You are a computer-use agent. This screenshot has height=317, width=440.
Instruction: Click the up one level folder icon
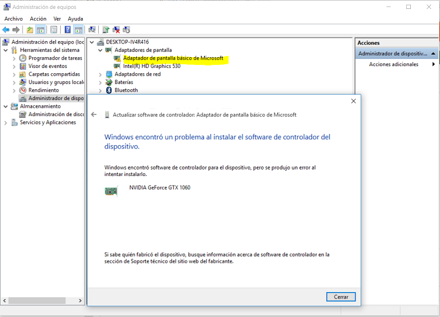tap(30, 30)
